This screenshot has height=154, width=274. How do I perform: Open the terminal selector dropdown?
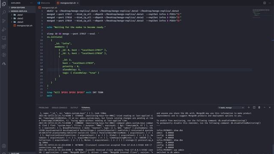(231, 108)
